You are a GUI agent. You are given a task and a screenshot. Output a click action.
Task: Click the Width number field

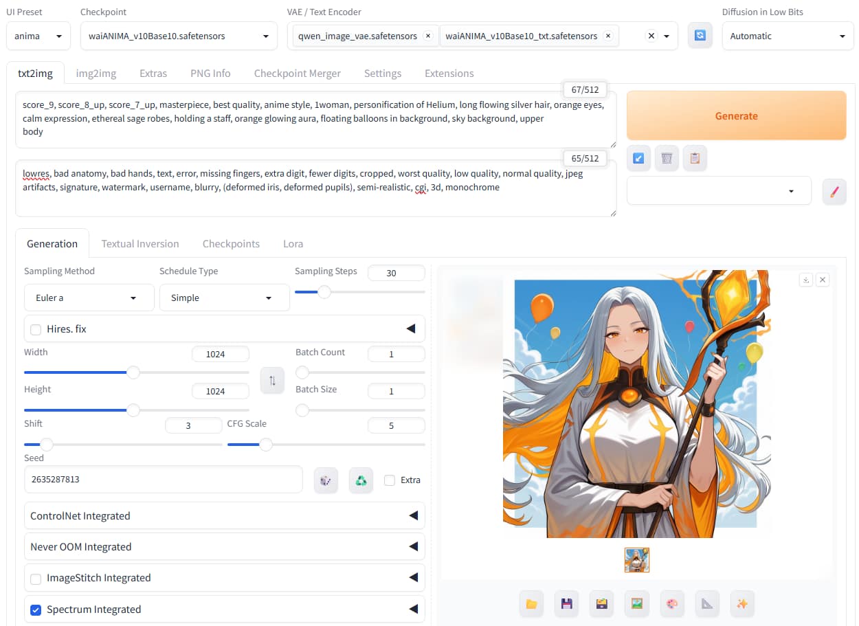pos(221,354)
